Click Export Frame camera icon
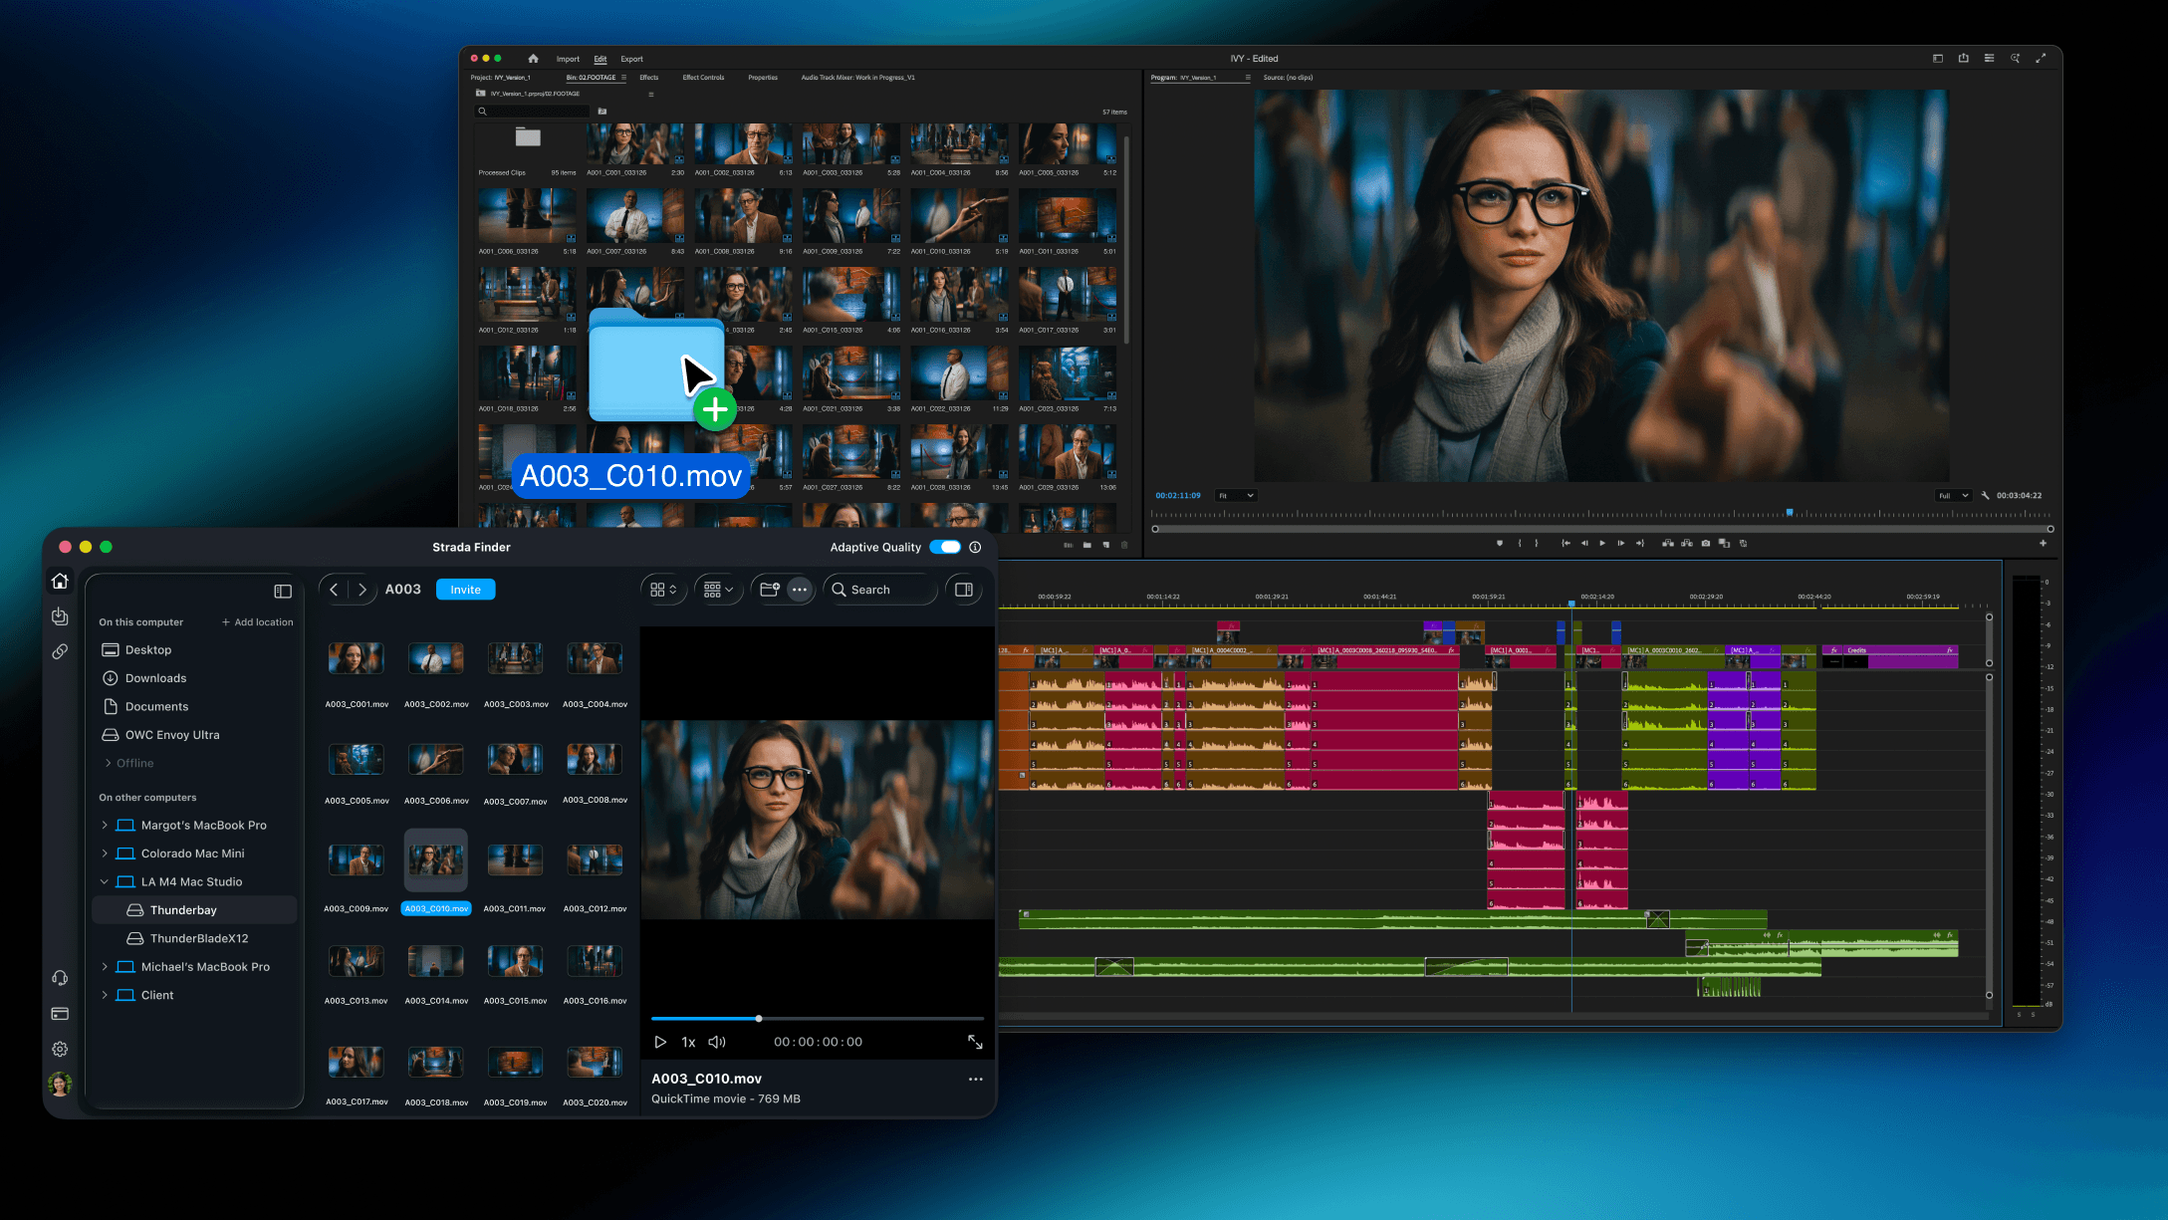 [x=1706, y=544]
